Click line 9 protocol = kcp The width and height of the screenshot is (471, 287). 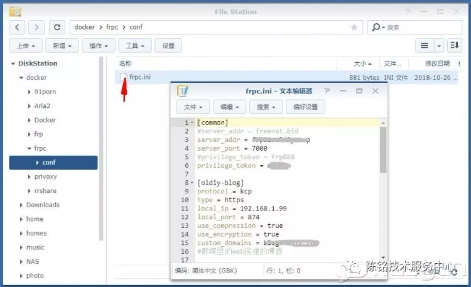(224, 192)
